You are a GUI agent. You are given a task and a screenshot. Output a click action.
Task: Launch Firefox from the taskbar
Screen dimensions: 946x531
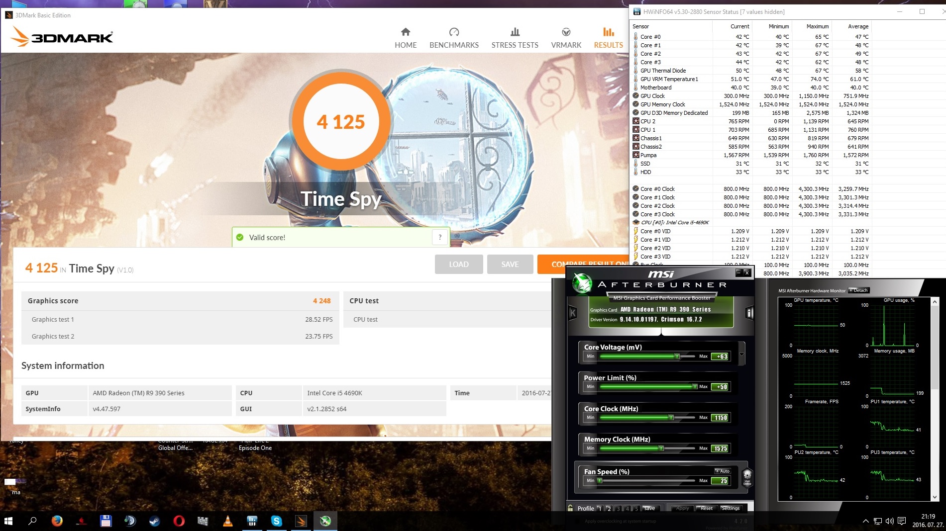click(x=57, y=521)
